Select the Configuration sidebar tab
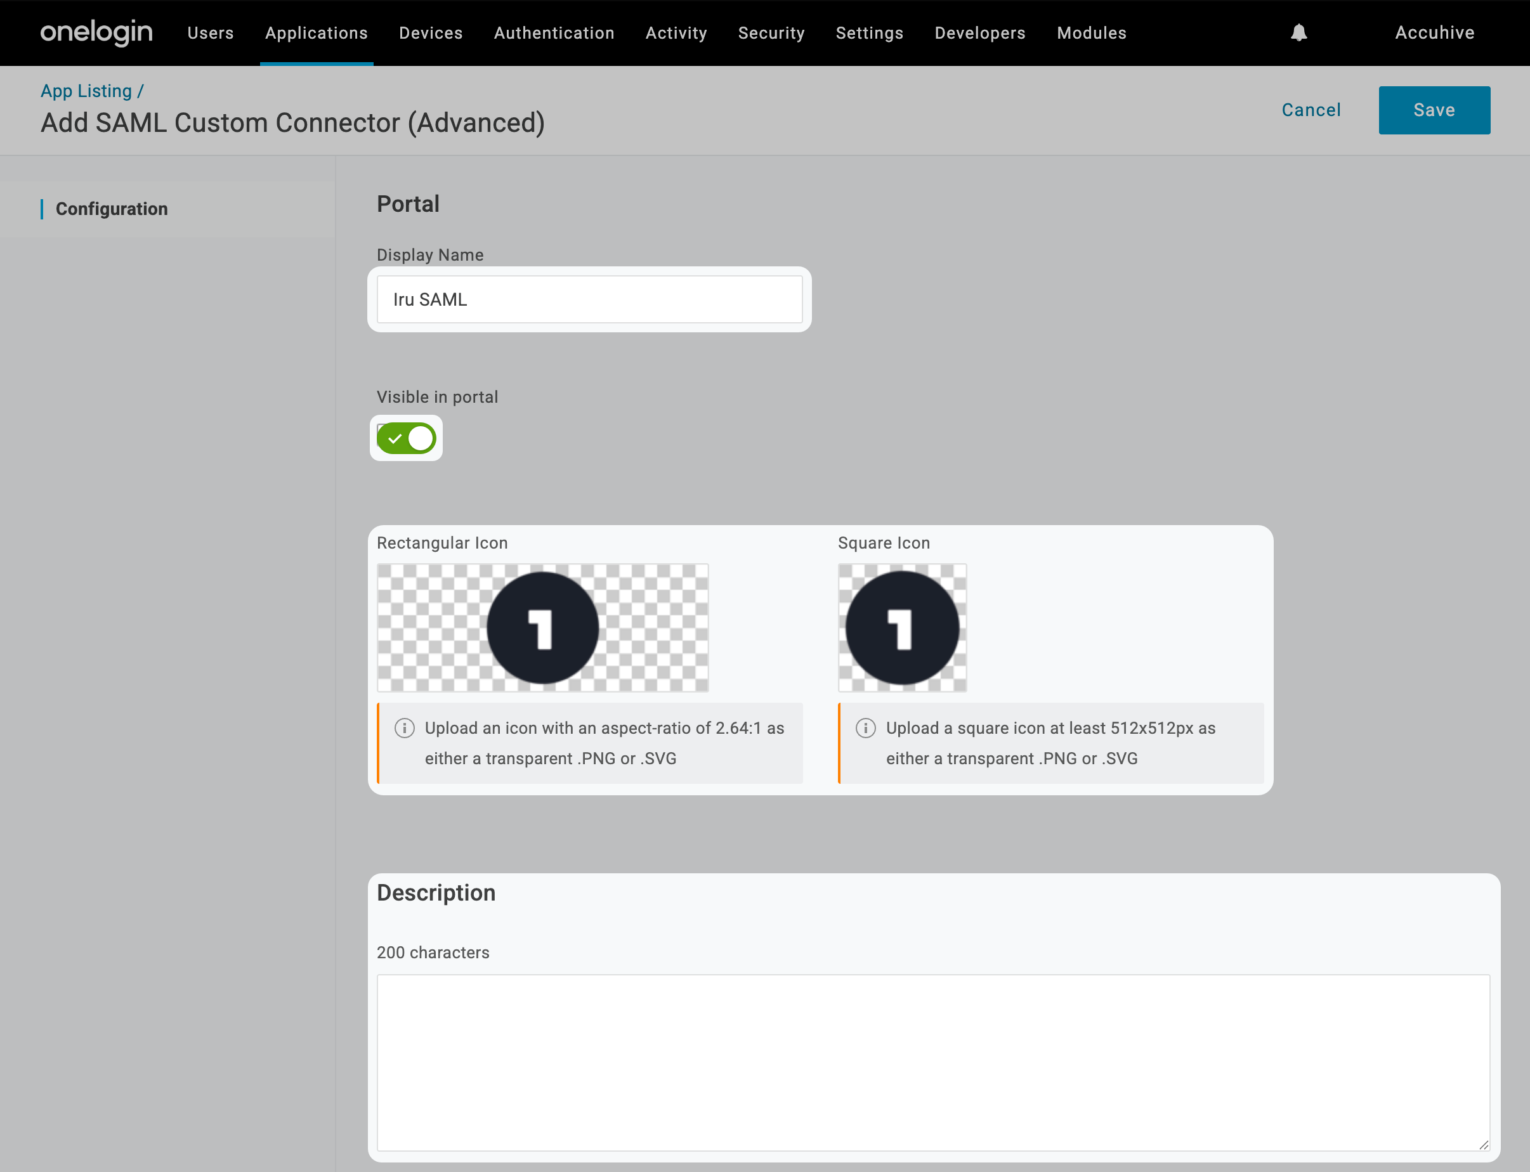The width and height of the screenshot is (1530, 1172). click(x=112, y=209)
